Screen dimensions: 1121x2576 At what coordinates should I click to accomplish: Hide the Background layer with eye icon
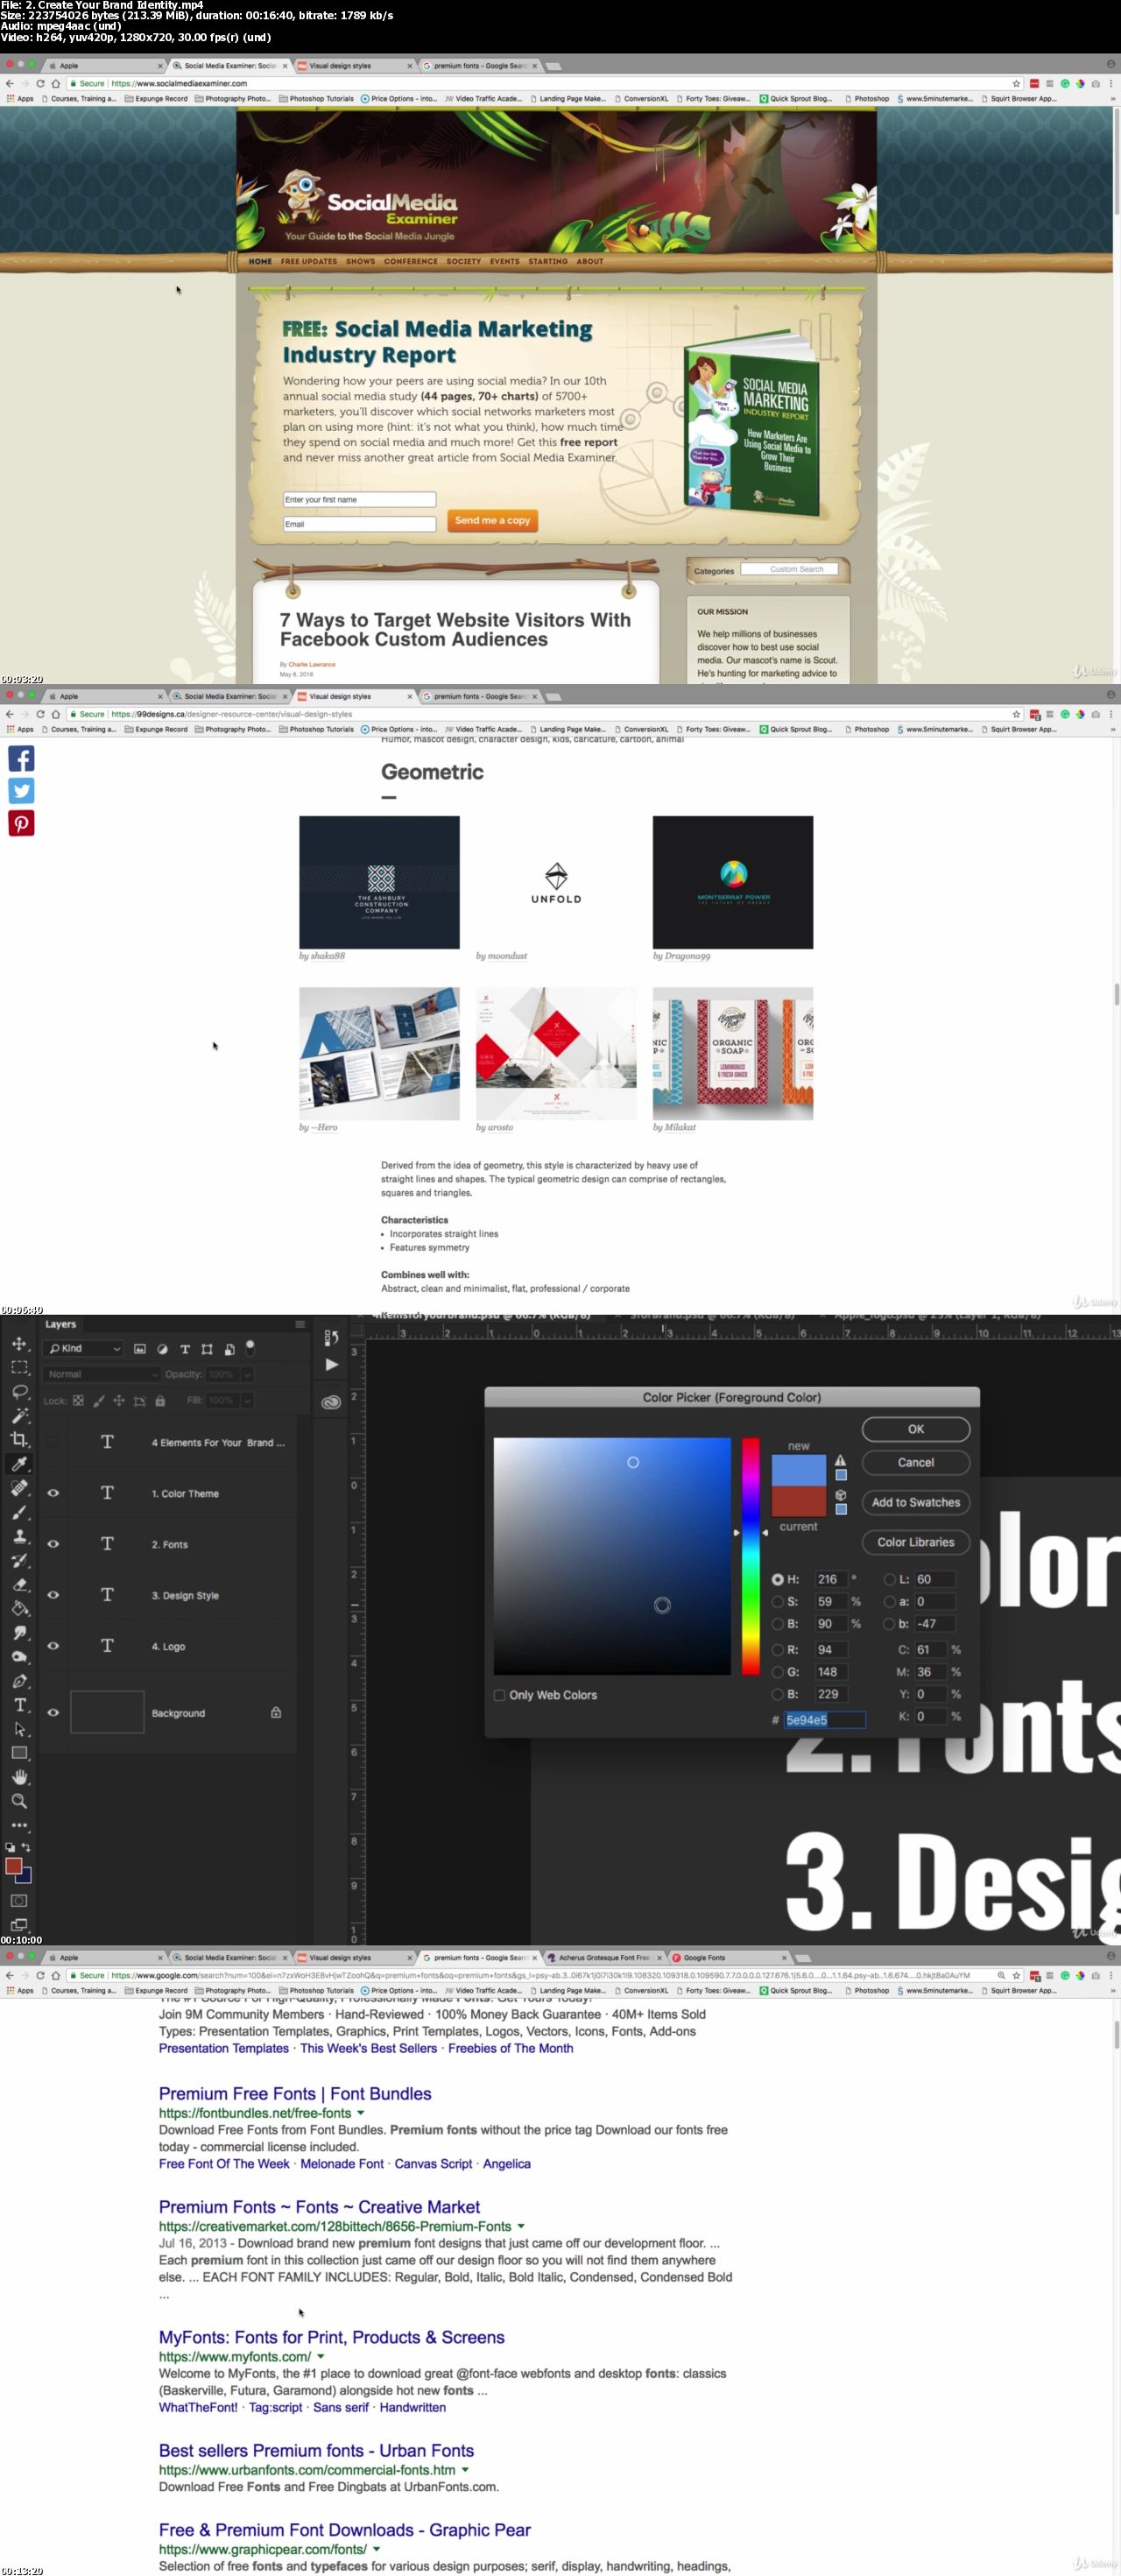click(53, 1713)
